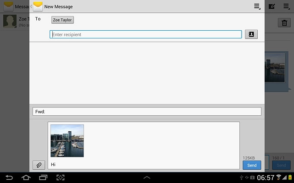This screenshot has height=183, width=294.
Task: Tap the Fwd: subject field
Action: (x=147, y=112)
